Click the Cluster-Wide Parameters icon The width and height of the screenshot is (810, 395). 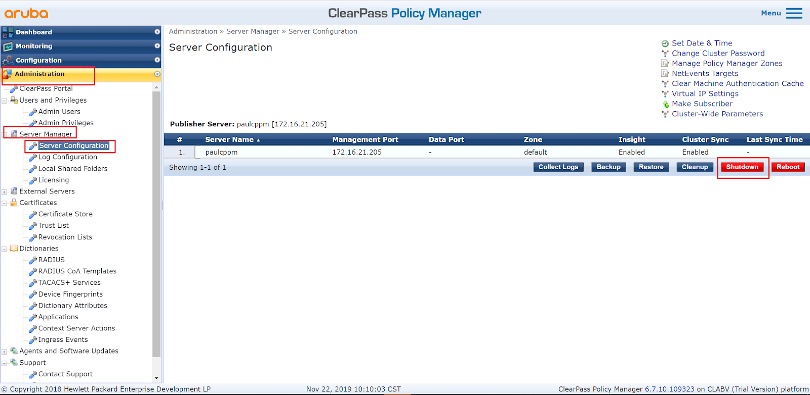665,114
